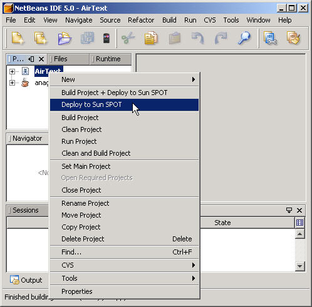Click the Paste clipboard icon
This screenshot has height=307, width=312.
(x=175, y=38)
